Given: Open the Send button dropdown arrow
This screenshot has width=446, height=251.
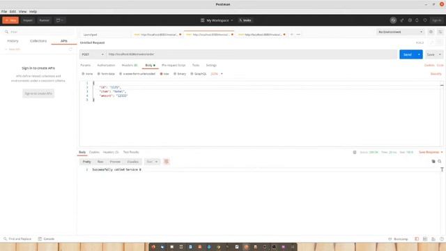Looking at the screenshot, I should (x=419, y=54).
